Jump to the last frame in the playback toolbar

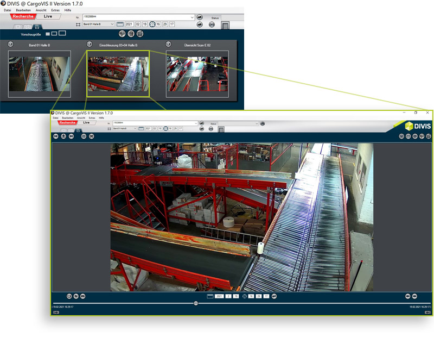[x=72, y=136]
